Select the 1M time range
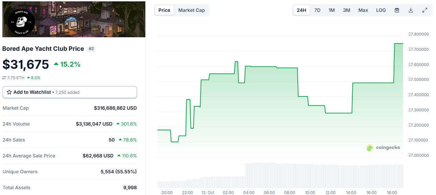The width and height of the screenshot is (436, 195). point(331,10)
